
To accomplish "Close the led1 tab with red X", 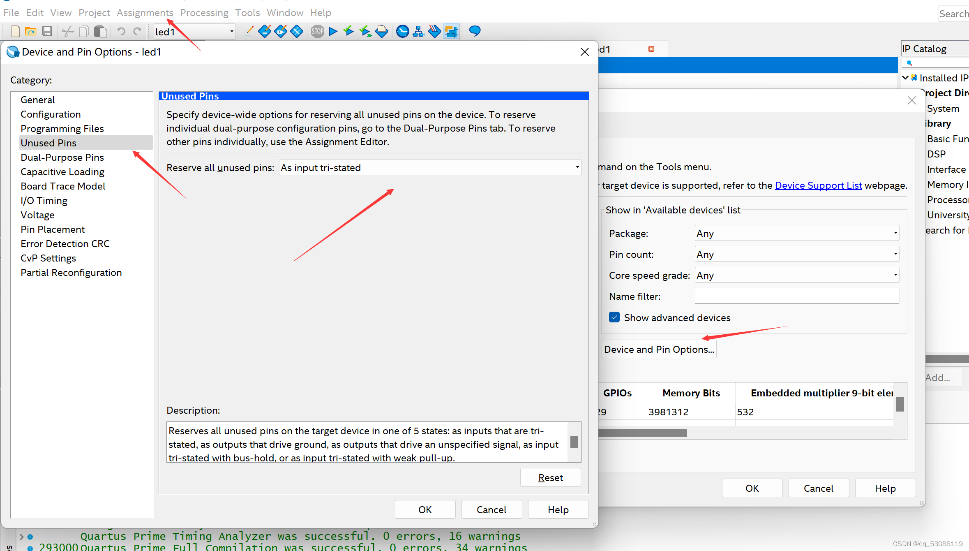I will pyautogui.click(x=651, y=49).
